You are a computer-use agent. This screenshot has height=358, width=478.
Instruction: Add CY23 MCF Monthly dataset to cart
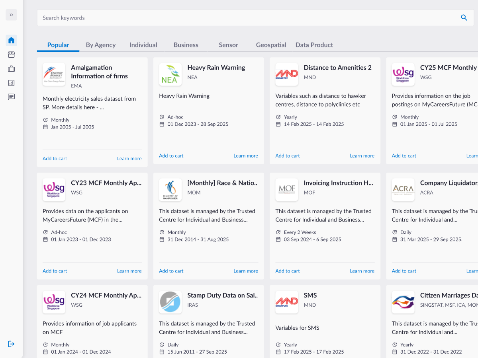tap(55, 271)
